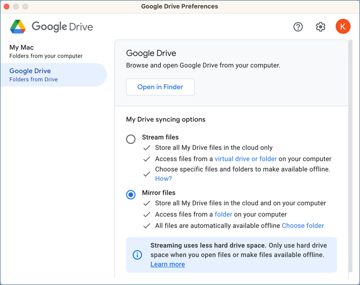This screenshot has height=285, width=360.
Task: Click the vertical scrollbar of the preferences pane
Action: coord(350,156)
